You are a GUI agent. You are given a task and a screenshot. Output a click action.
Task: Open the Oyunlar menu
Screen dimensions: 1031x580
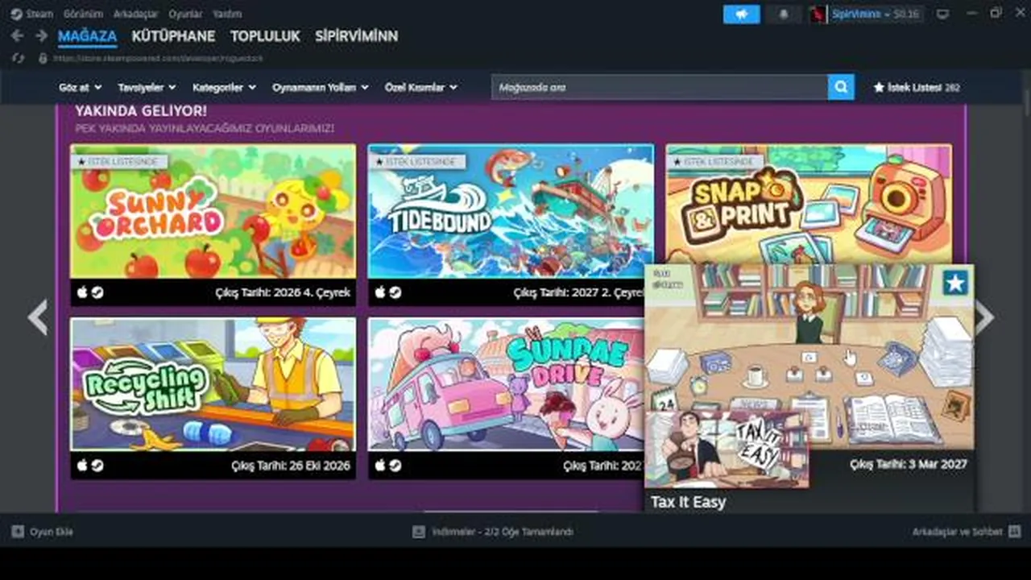[x=185, y=14]
